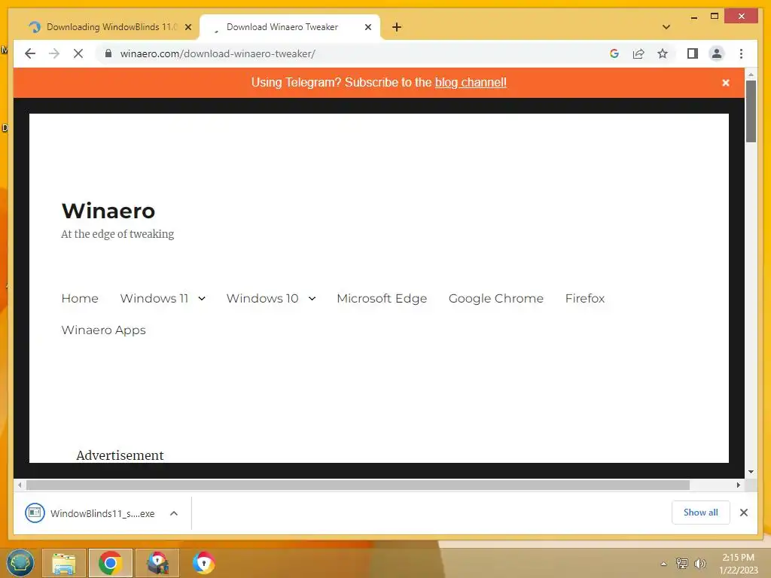The image size is (771, 578).
Task: Minimize the Chrome window
Action: coord(693,17)
